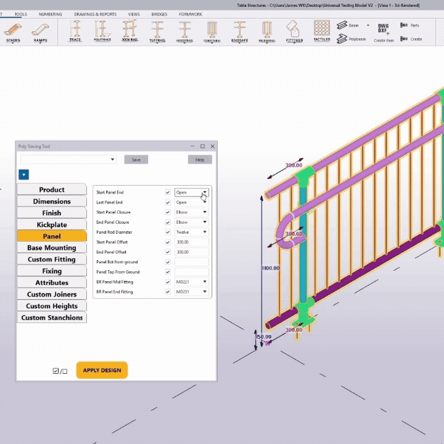Expand the Start Panel Closure dropdown
Image resolution: width=444 pixels, height=444 pixels.
[192, 212]
